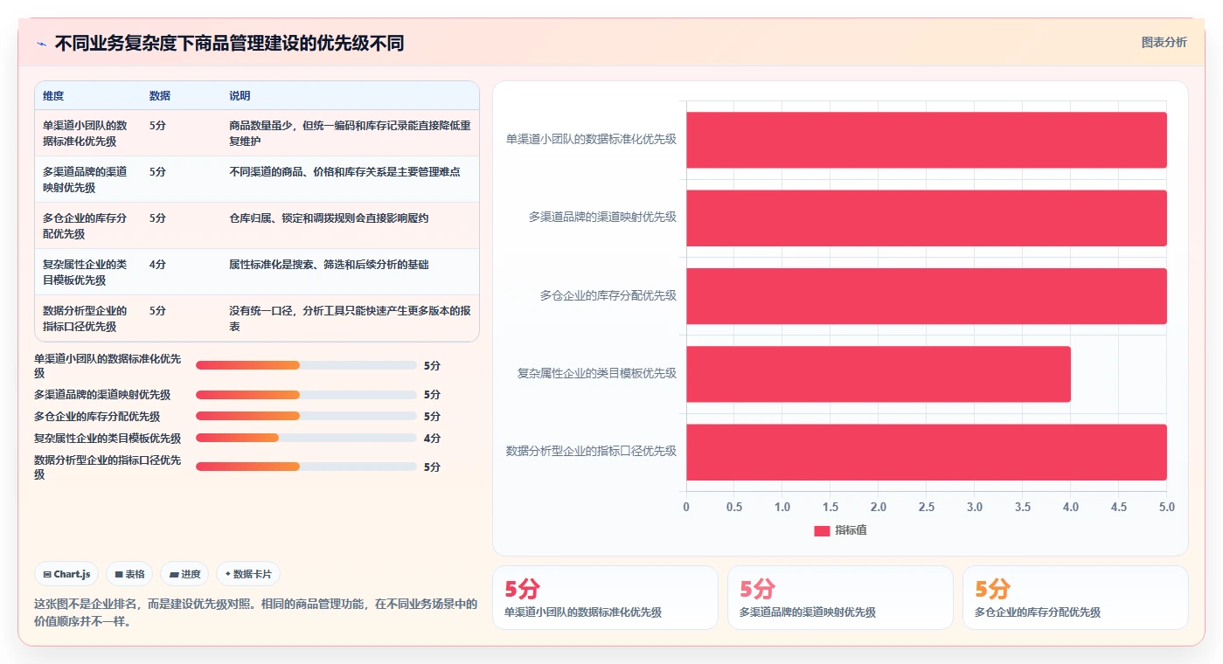This screenshot has height=664, width=1223.
Task: Click the lightning icon beside the page title
Action: [42, 44]
